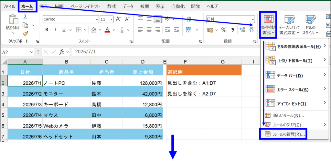This screenshot has width=331, height=168.
Task: Open the ホーム ribbon tab
Action: tap(27, 6)
